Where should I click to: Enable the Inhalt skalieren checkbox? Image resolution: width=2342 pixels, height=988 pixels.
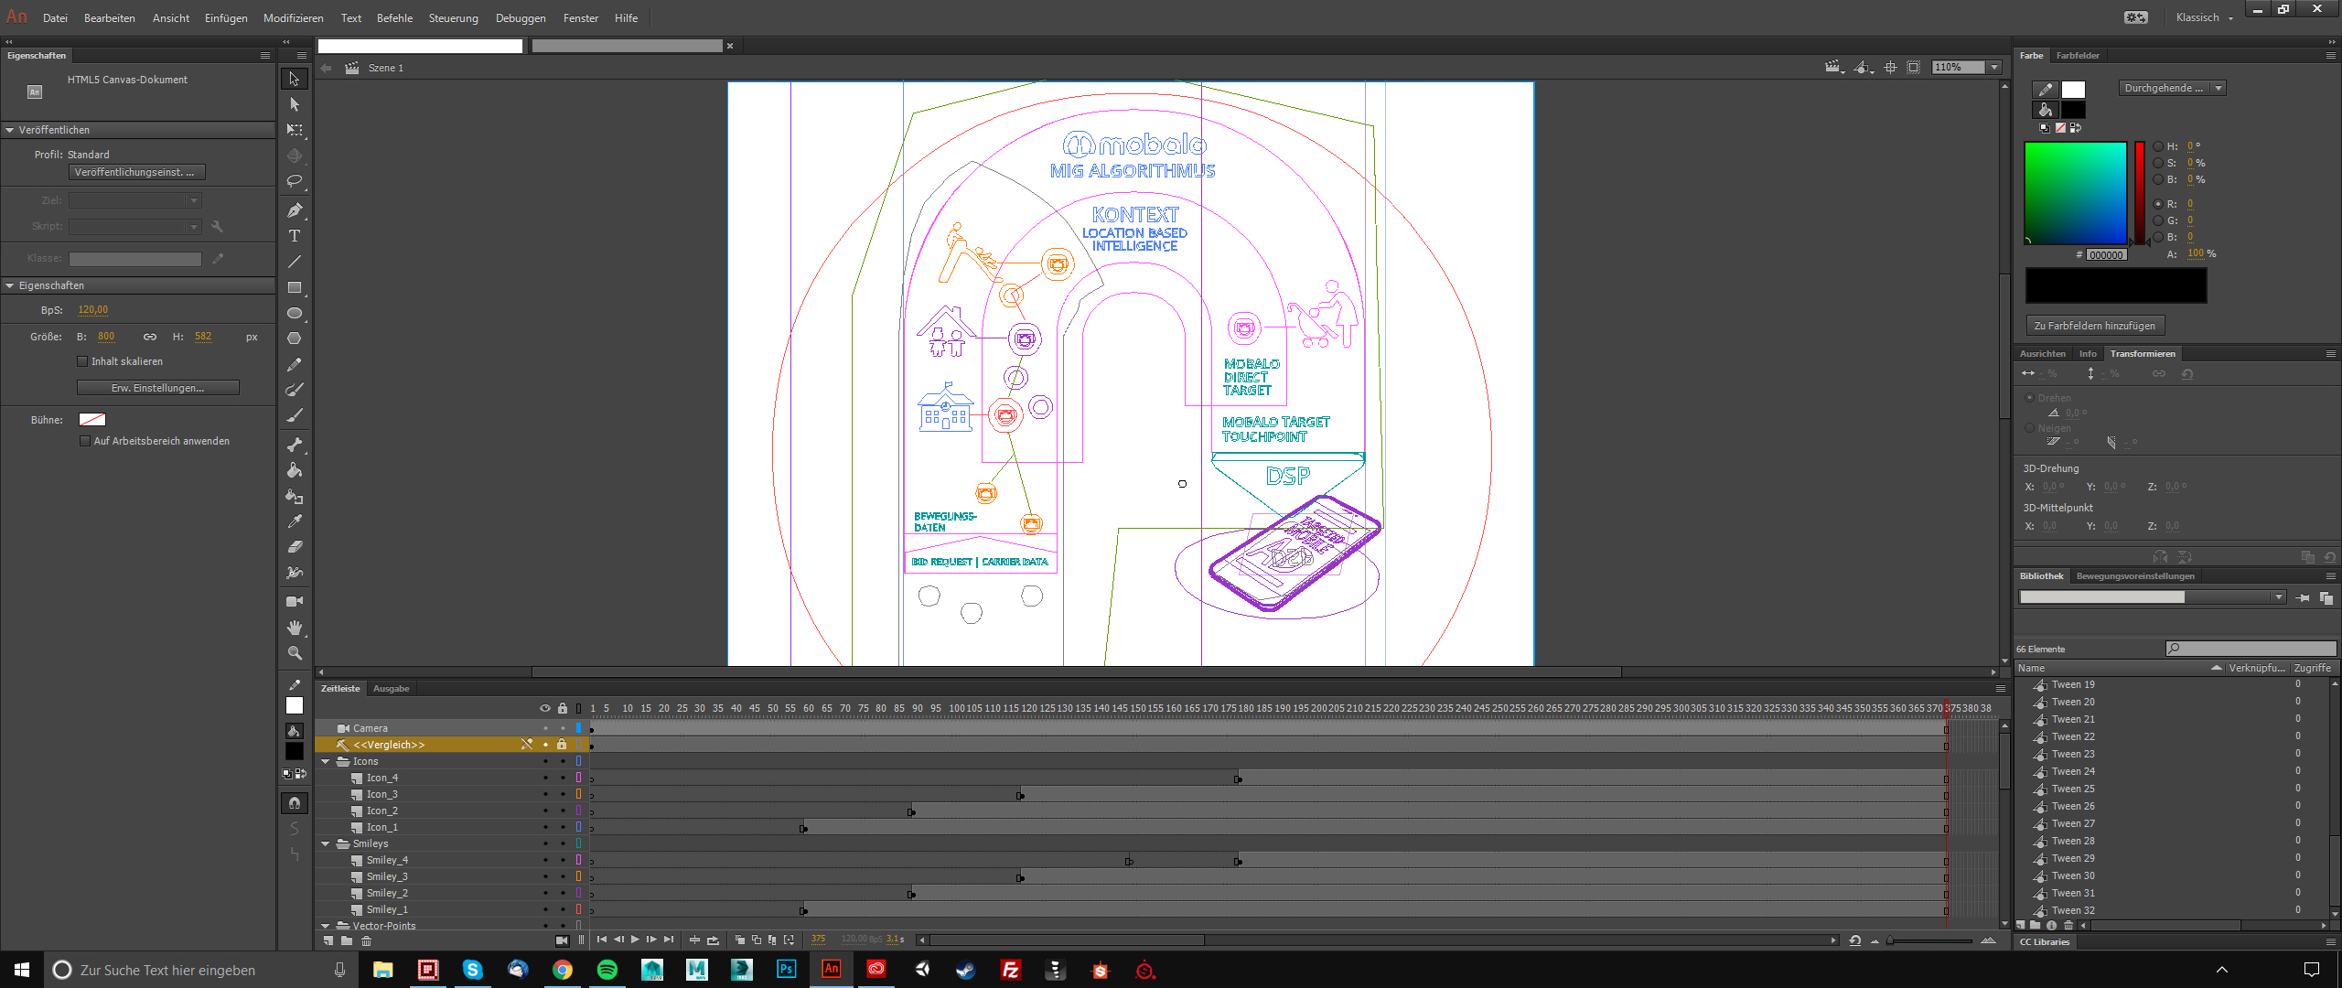click(x=83, y=361)
